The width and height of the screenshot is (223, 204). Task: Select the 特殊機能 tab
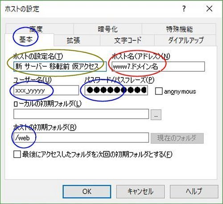click(179, 29)
